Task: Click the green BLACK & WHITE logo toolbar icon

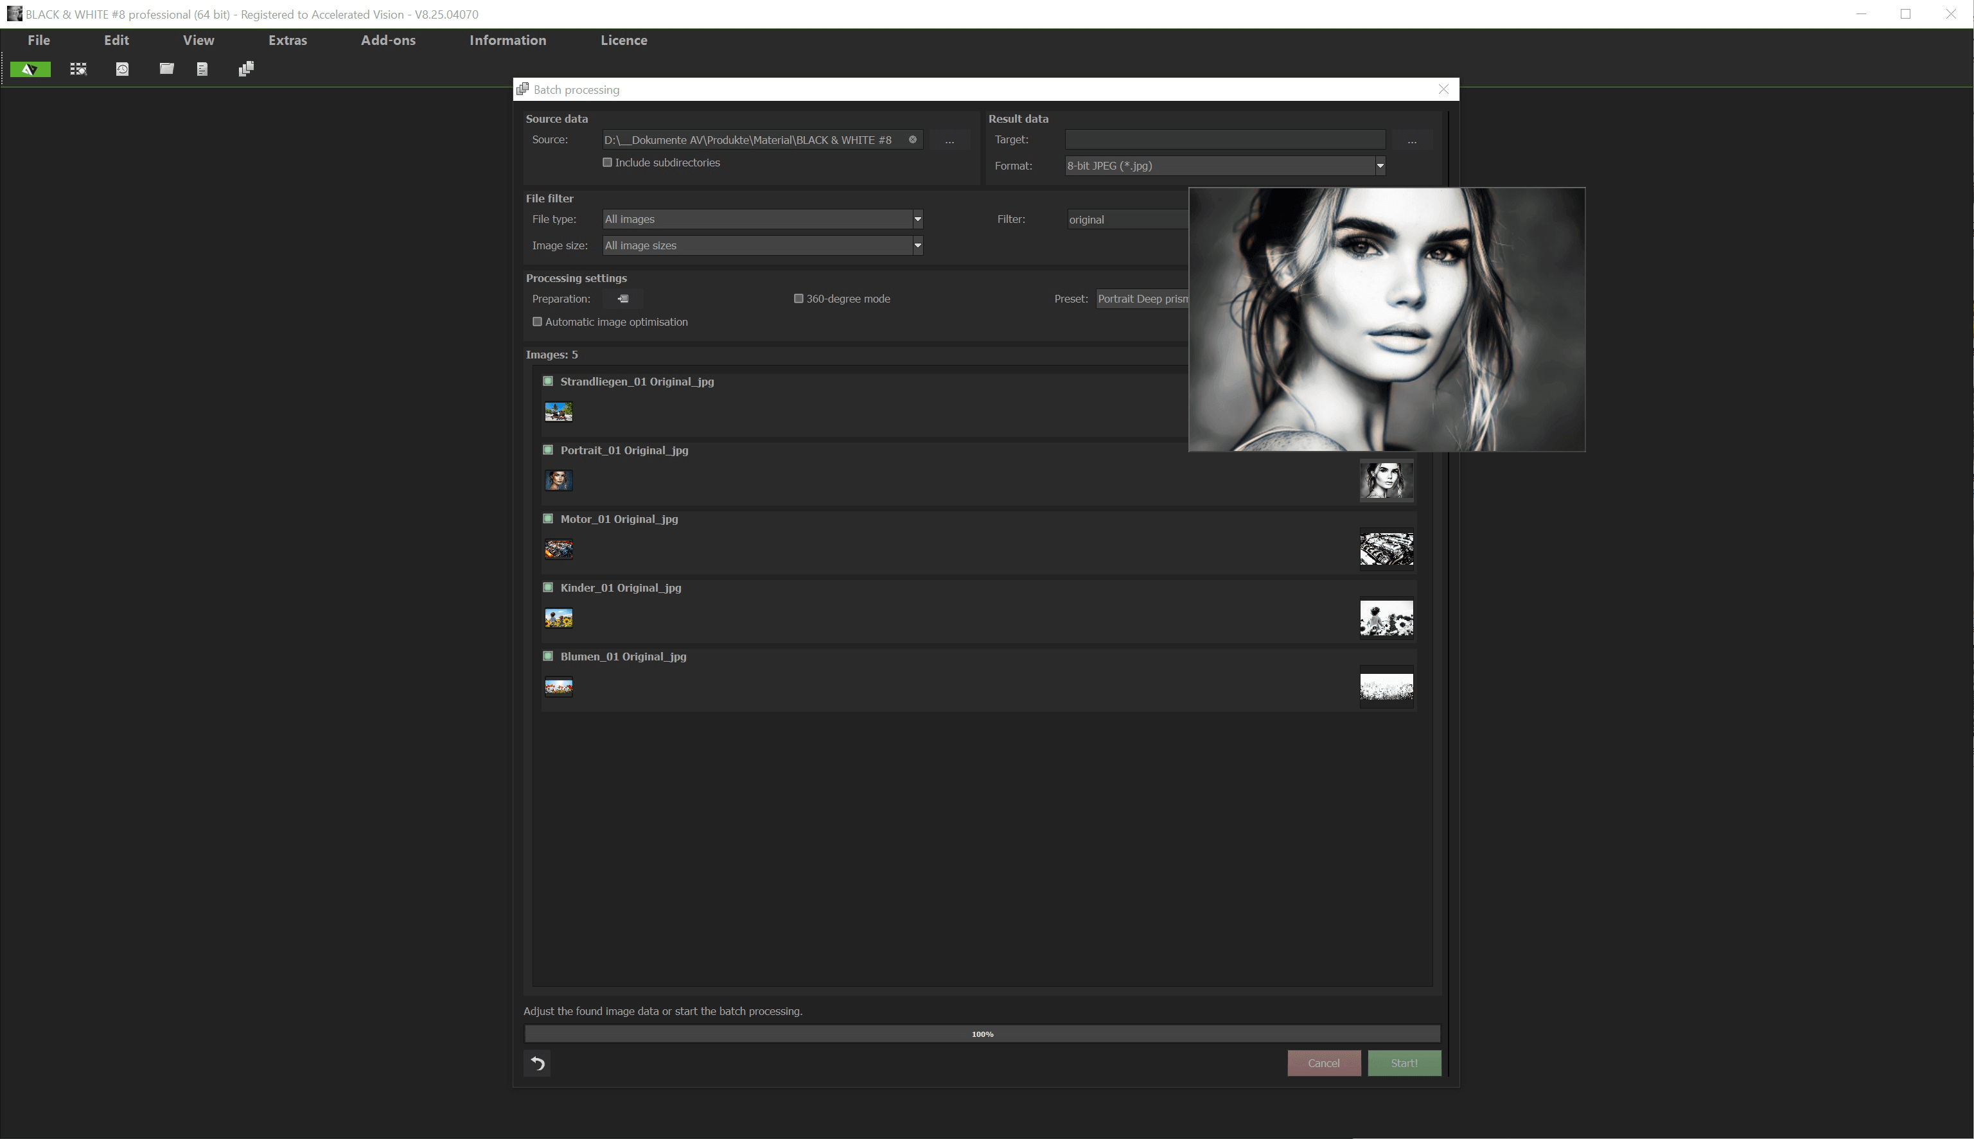Action: pyautogui.click(x=29, y=69)
